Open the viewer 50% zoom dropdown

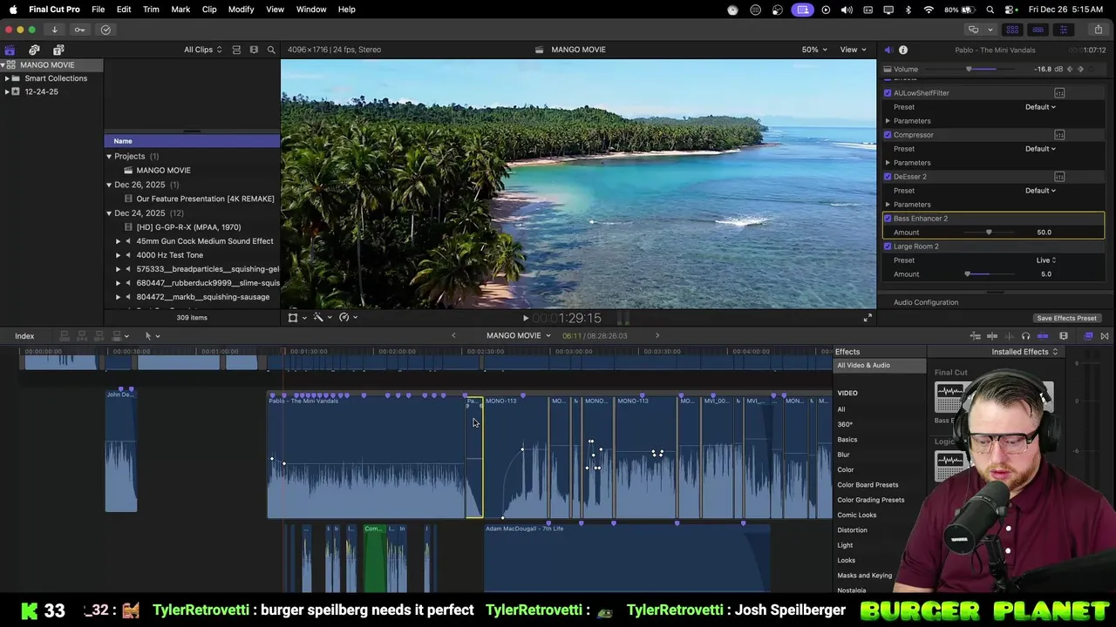point(814,50)
